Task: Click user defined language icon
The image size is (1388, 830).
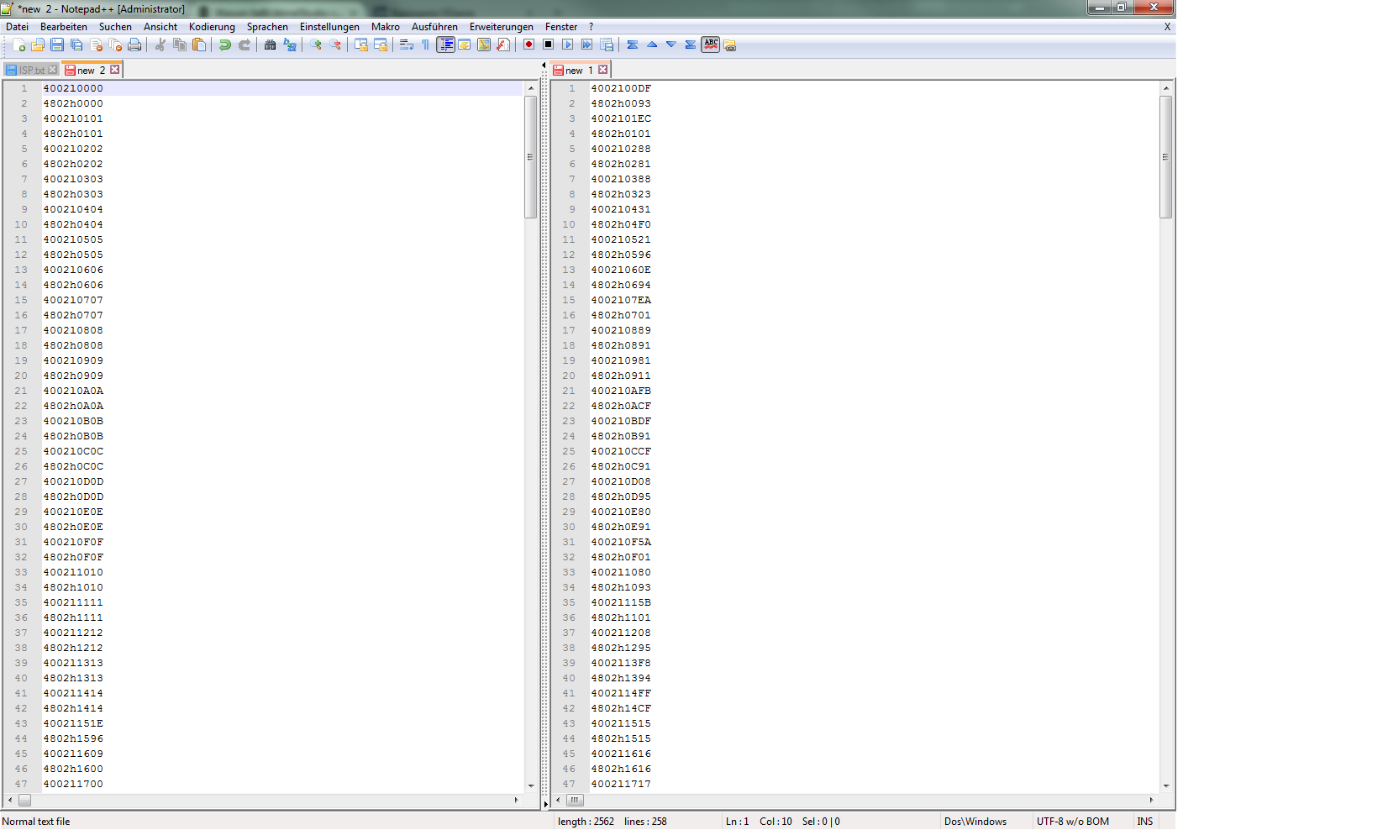Action: point(465,45)
